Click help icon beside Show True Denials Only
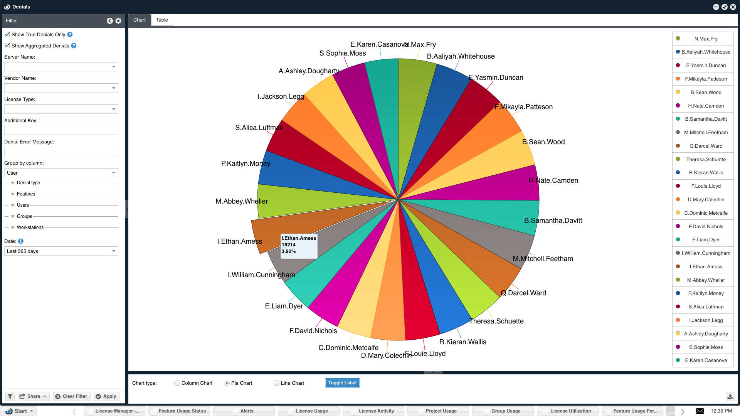Viewport: 740px width, 416px height. pyautogui.click(x=70, y=35)
